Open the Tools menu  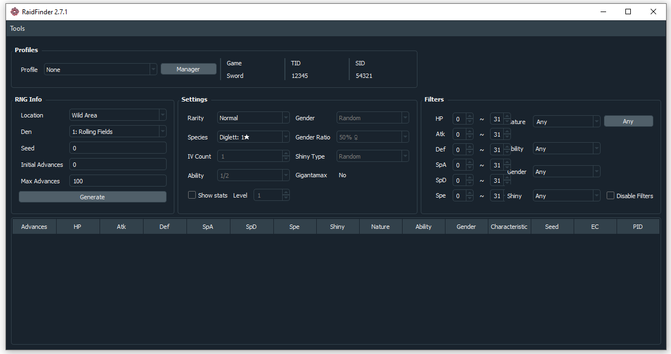click(18, 29)
